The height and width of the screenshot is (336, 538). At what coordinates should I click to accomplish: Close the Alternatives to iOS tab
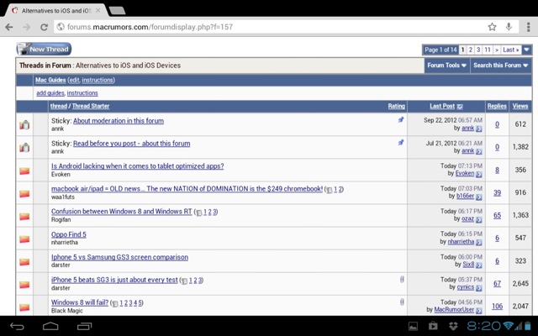pyautogui.click(x=98, y=10)
